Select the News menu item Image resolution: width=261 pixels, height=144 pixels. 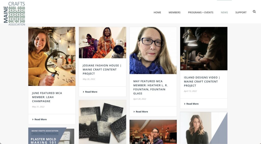(224, 12)
